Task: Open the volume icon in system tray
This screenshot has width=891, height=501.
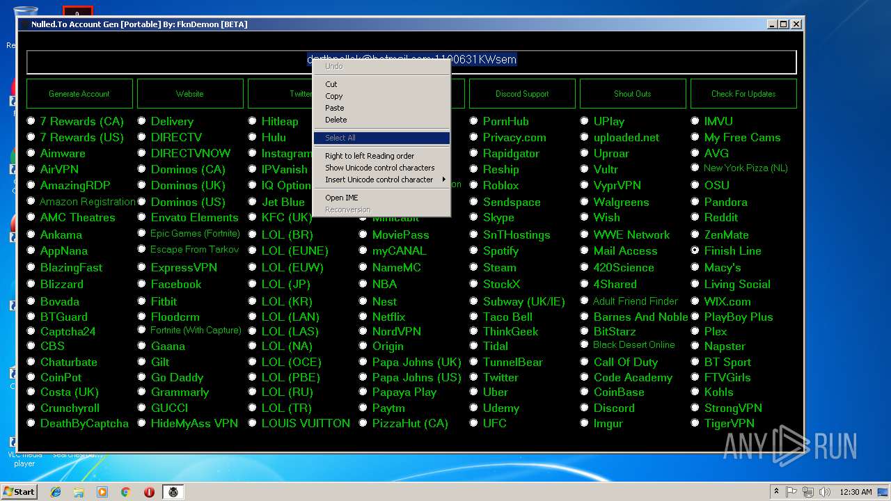Action: 825,492
